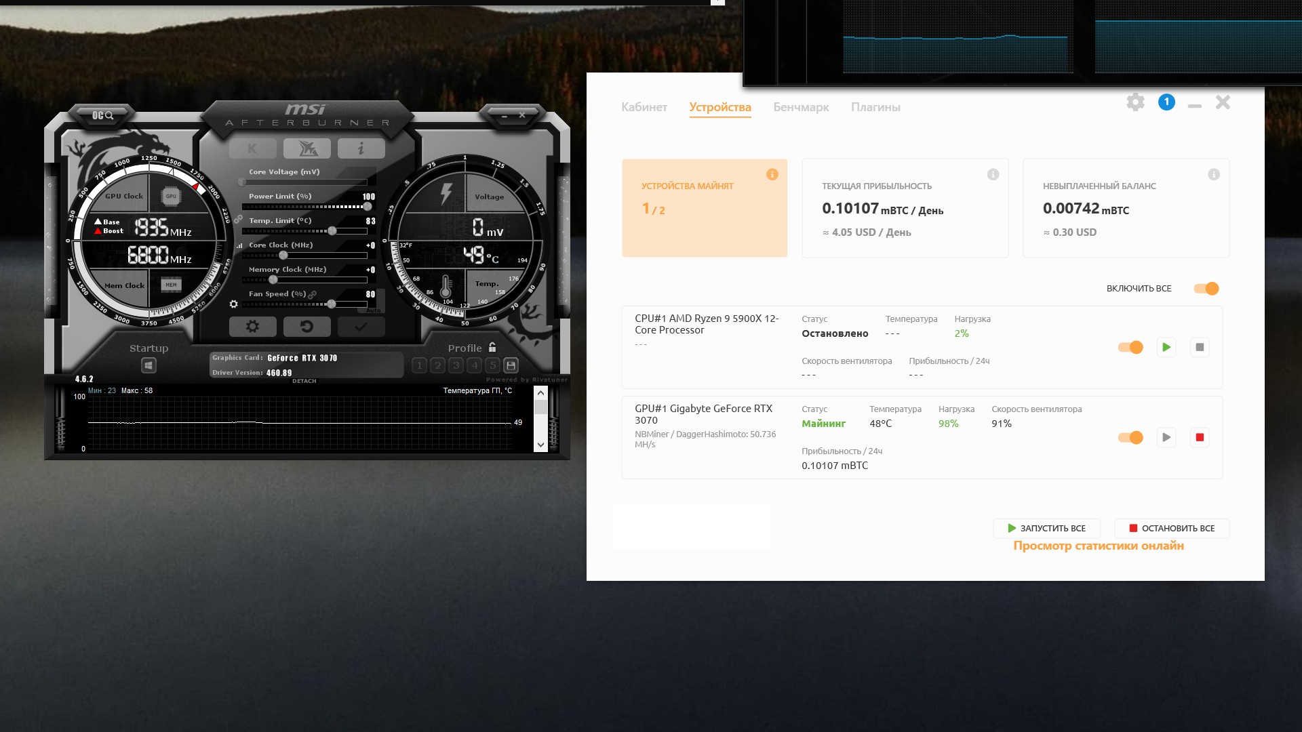Click the GeForce RTX 3070 graphics card name
This screenshot has width=1302, height=732.
tap(302, 358)
